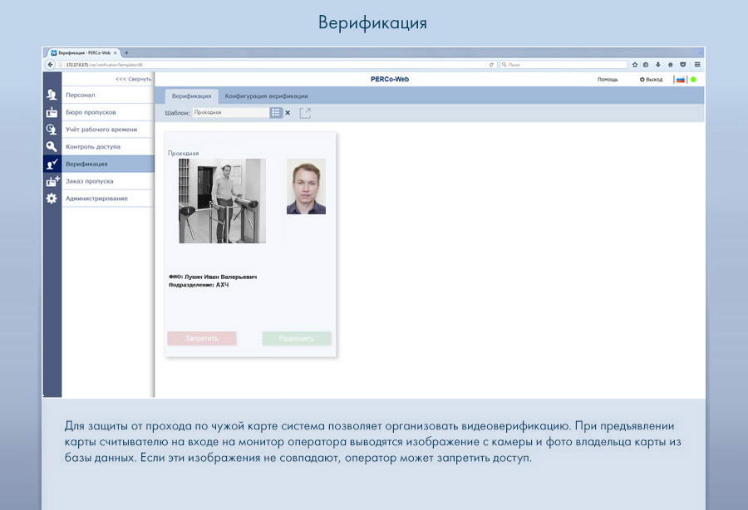Select the Контроль доступа key icon

pos(52,146)
